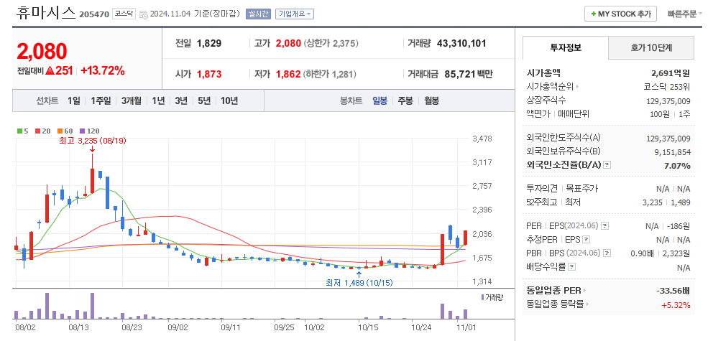Click the 시가총액 value 2,691억원
The width and height of the screenshot is (713, 341).
coord(671,73)
